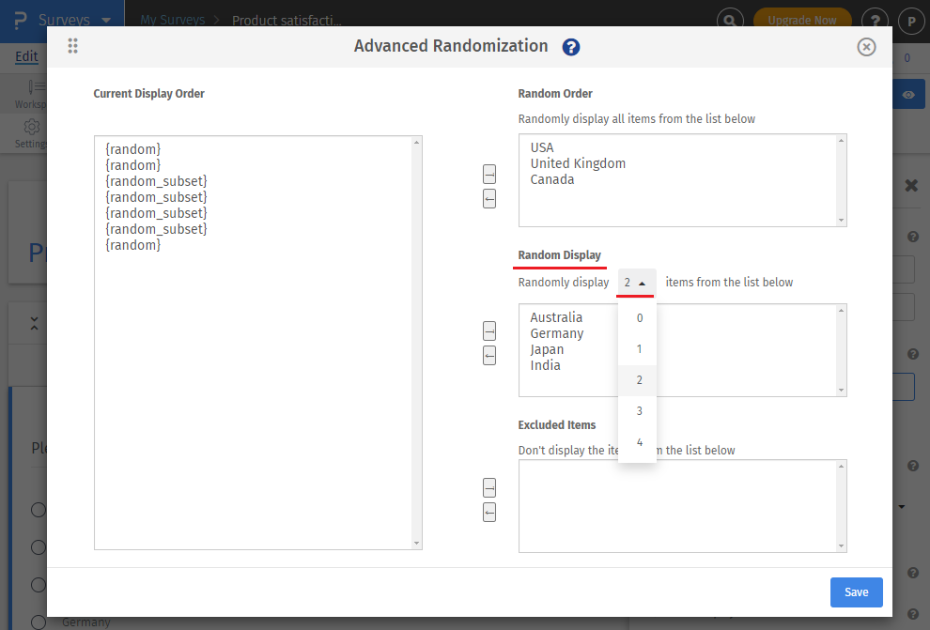The height and width of the screenshot is (630, 930).
Task: Select 3 from the open items count dropdown
Action: pyautogui.click(x=638, y=410)
